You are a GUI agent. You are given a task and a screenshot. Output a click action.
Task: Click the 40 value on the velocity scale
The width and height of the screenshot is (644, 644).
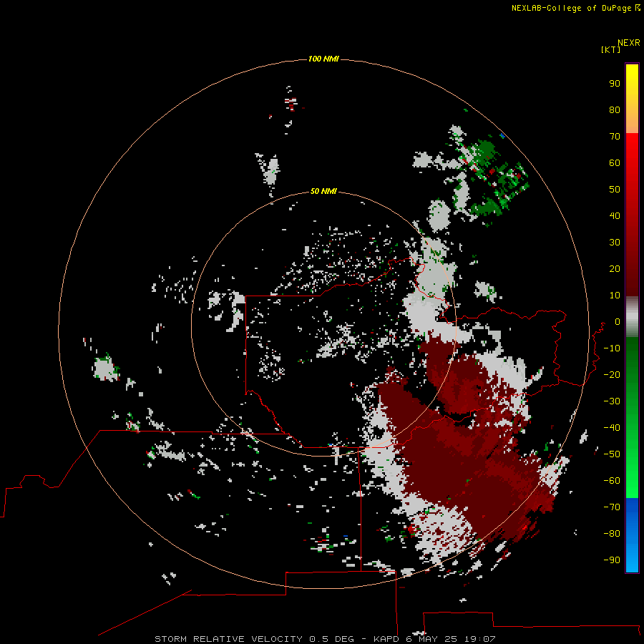pos(615,216)
